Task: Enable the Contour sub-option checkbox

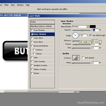Action: tap(34, 50)
